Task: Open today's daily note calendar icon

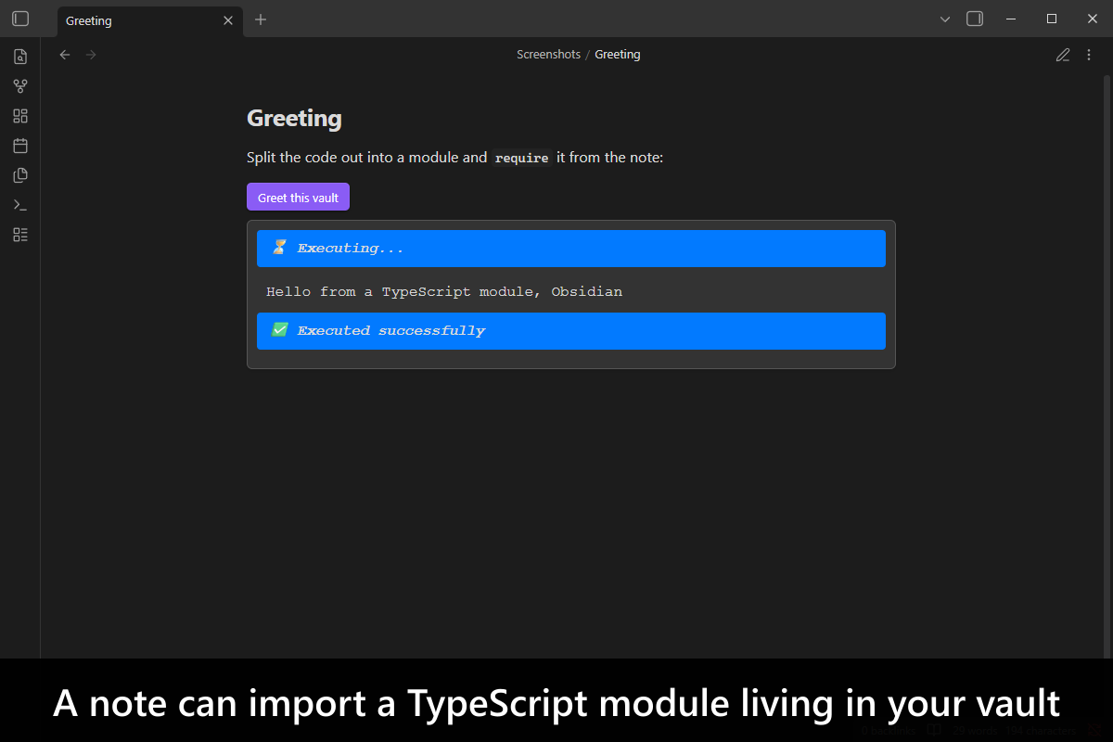Action: (20, 146)
